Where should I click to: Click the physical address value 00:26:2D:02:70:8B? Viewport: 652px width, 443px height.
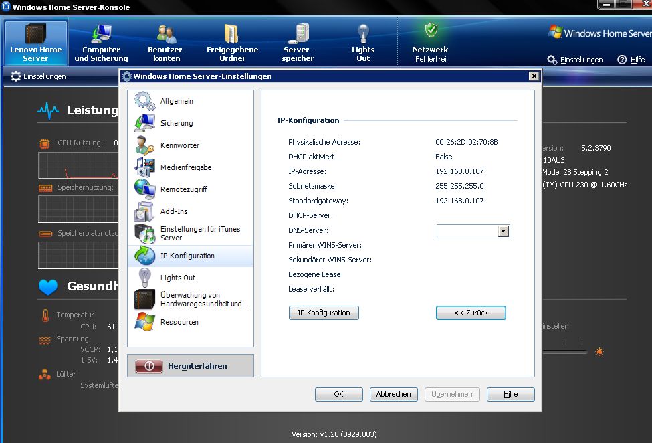pos(467,142)
